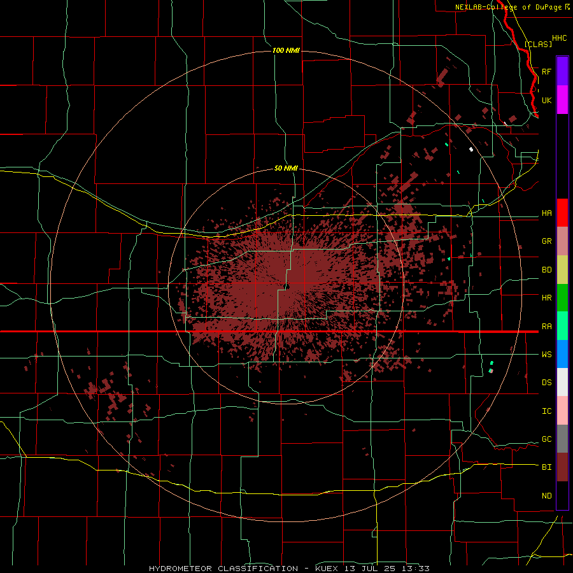
Task: Click the "HR" legend label
Action: tap(546, 298)
